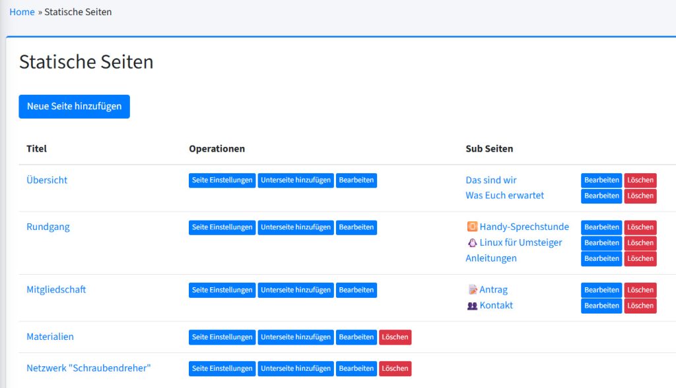Click the document icon beside Antrag
Screen dimensions: 676x388
coord(472,290)
